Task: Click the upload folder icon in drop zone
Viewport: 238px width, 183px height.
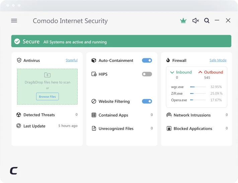Action: pos(47,75)
